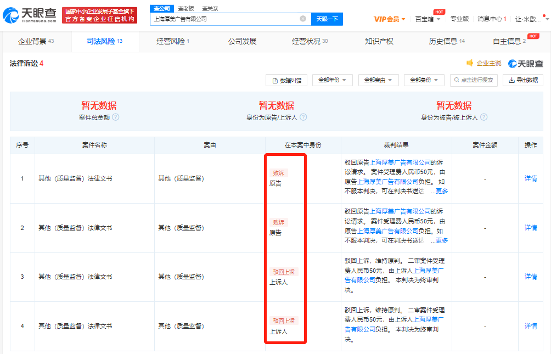Export data with 导出数据 button
The image size is (551, 354).
523,80
